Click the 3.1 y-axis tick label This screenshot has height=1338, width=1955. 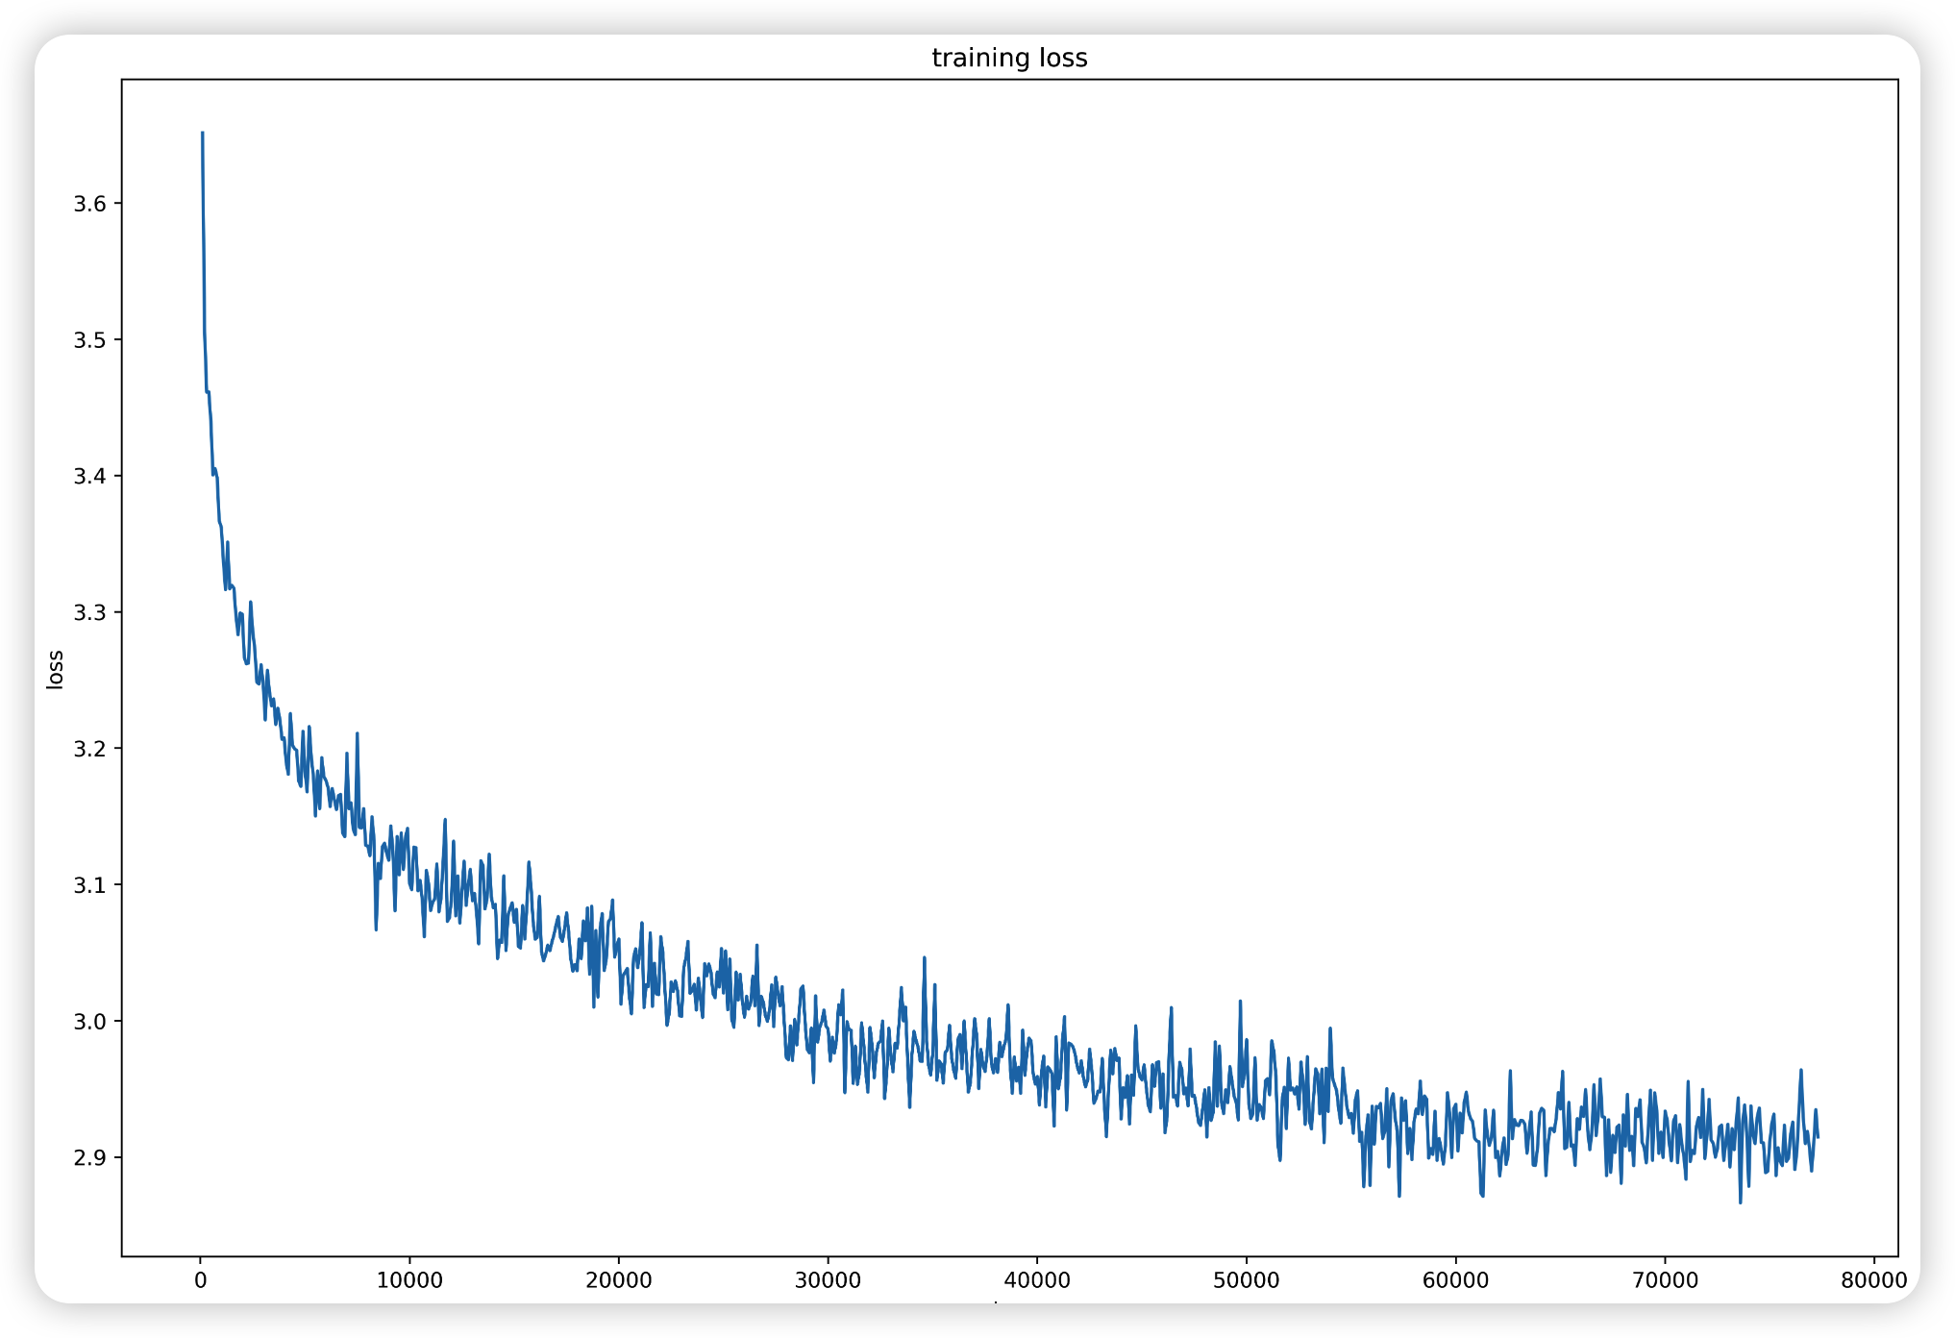coord(89,885)
